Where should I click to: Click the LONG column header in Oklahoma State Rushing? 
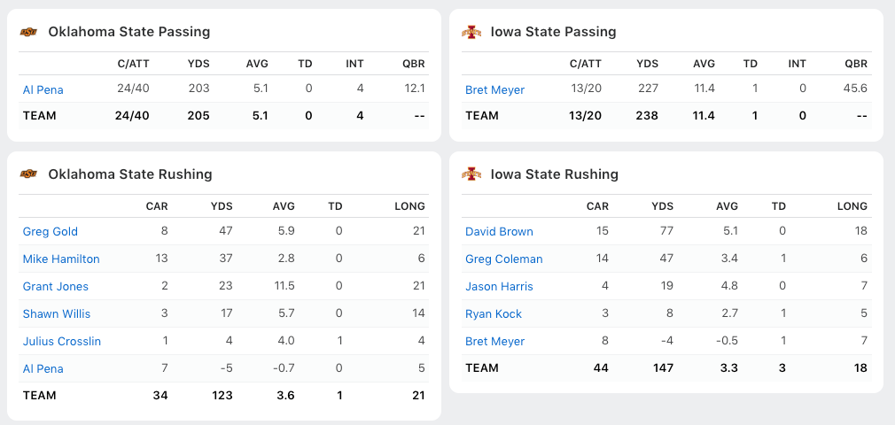point(409,206)
